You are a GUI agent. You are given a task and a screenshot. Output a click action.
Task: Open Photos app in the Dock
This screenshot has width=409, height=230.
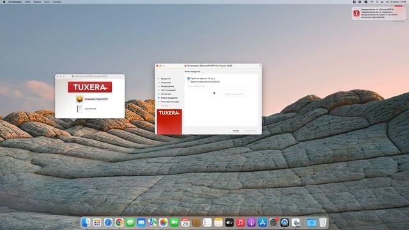164,222
